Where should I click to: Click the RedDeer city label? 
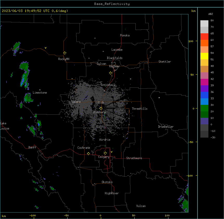114,66
